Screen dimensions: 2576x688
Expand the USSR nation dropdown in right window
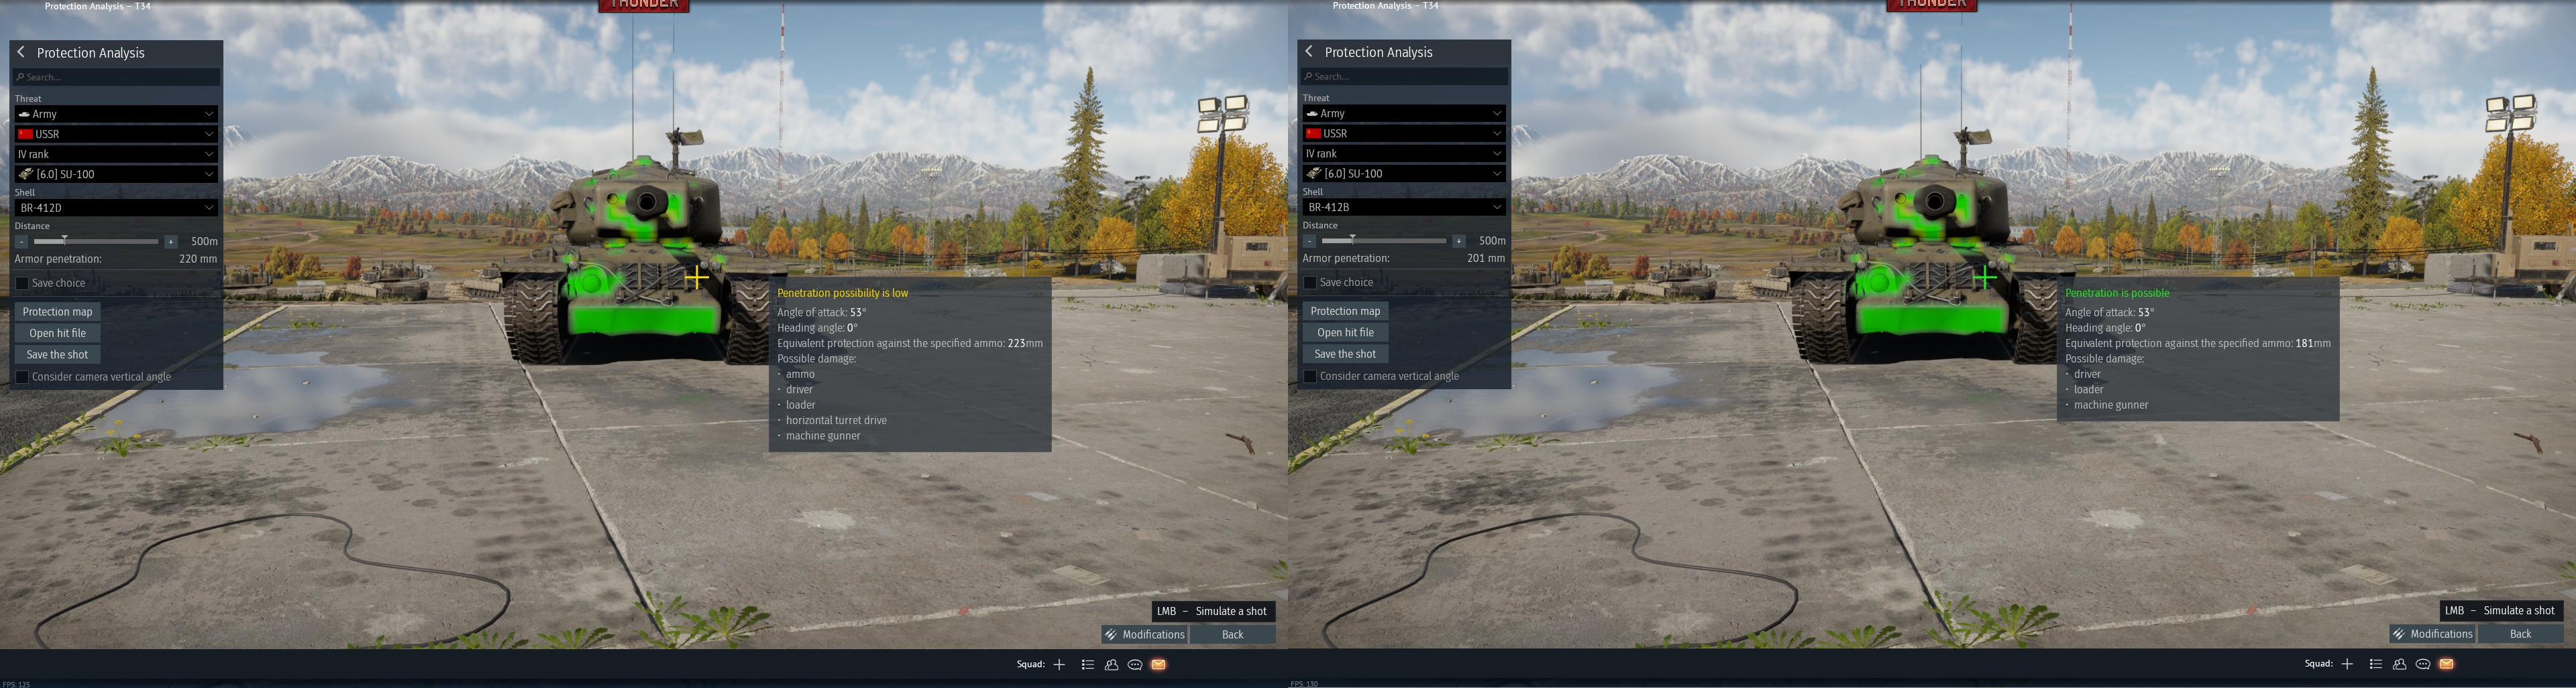click(x=1404, y=133)
